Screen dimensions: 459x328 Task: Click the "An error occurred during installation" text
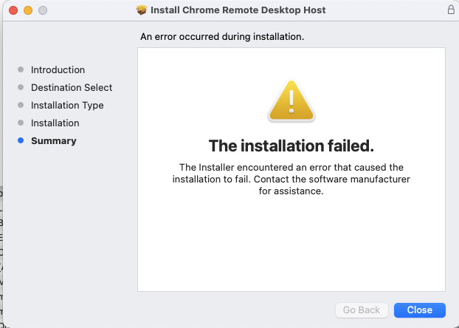pos(222,35)
